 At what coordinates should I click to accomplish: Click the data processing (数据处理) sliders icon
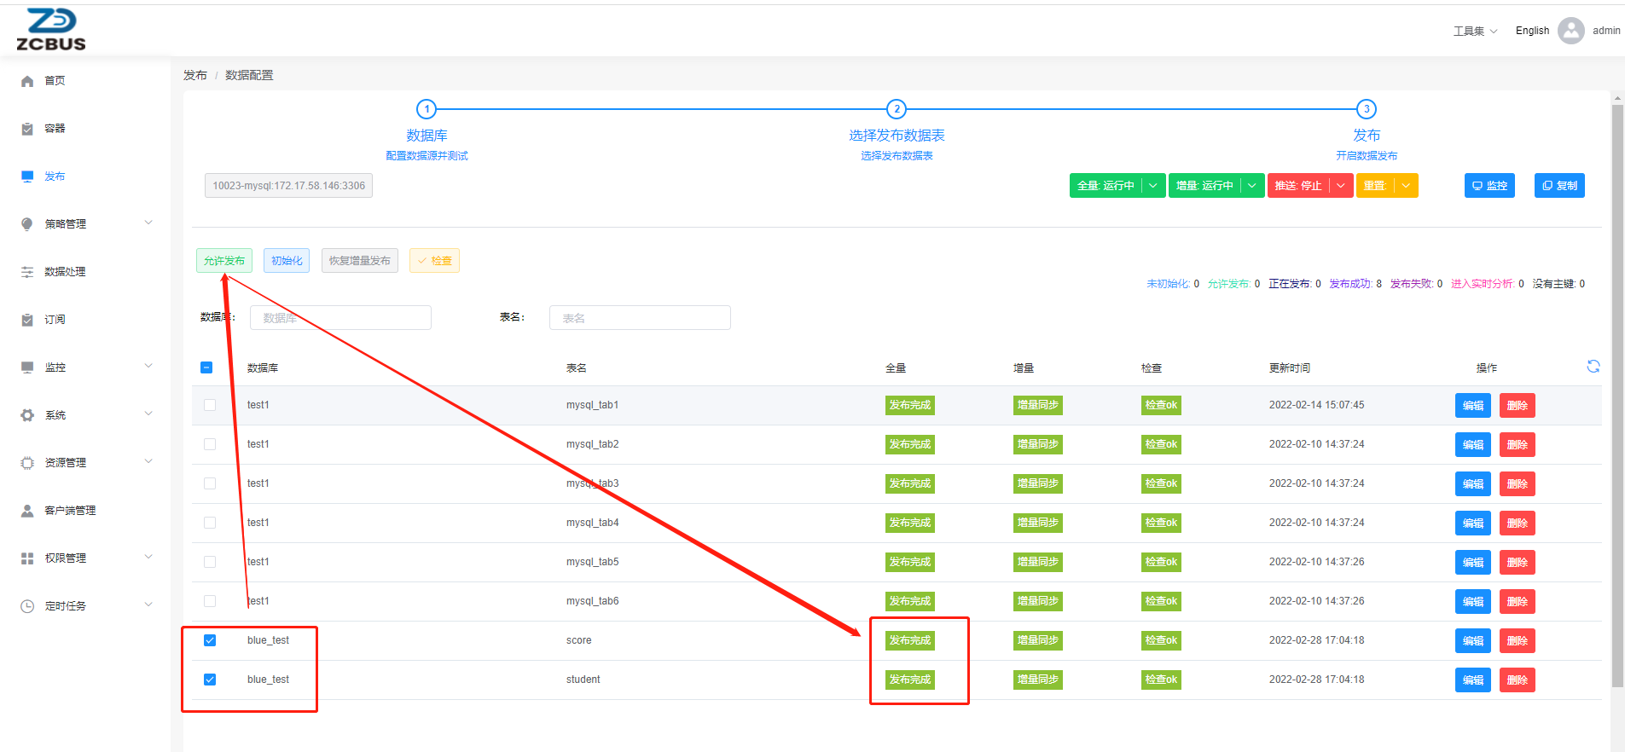27,272
